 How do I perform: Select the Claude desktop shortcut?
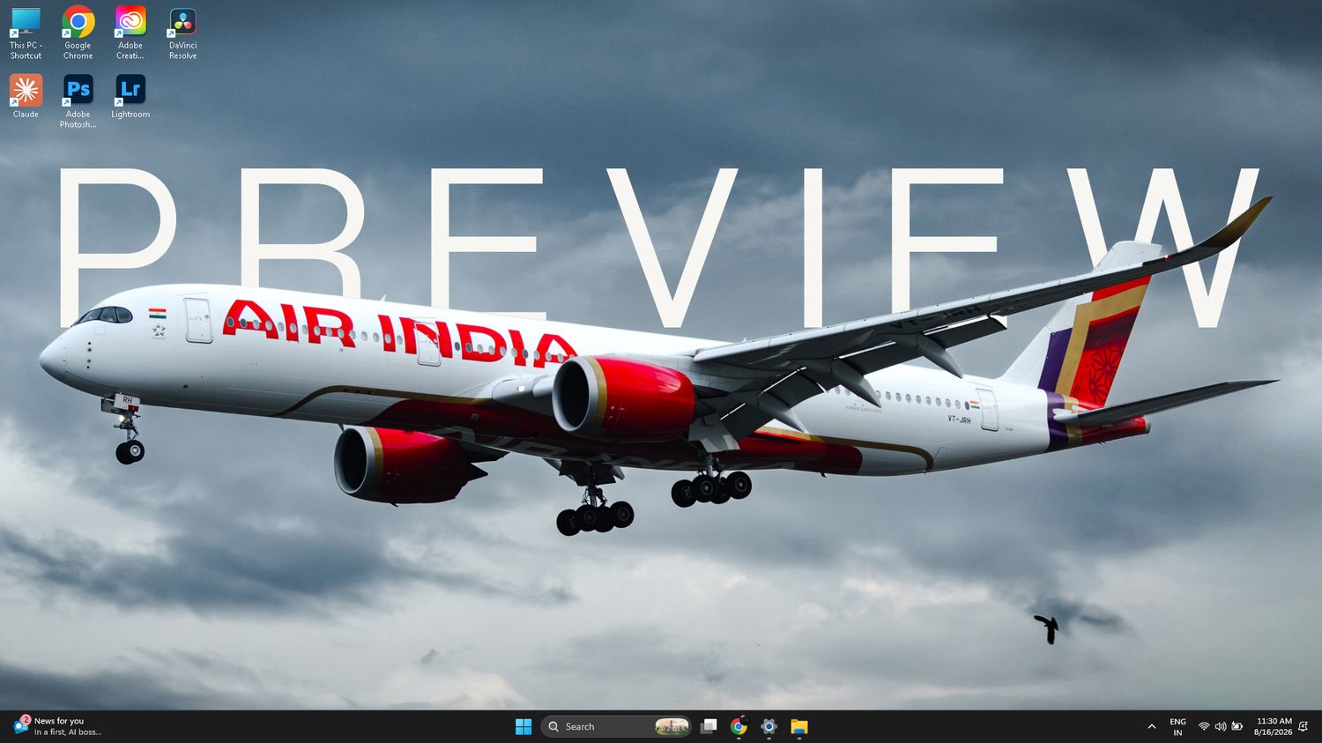(x=26, y=97)
